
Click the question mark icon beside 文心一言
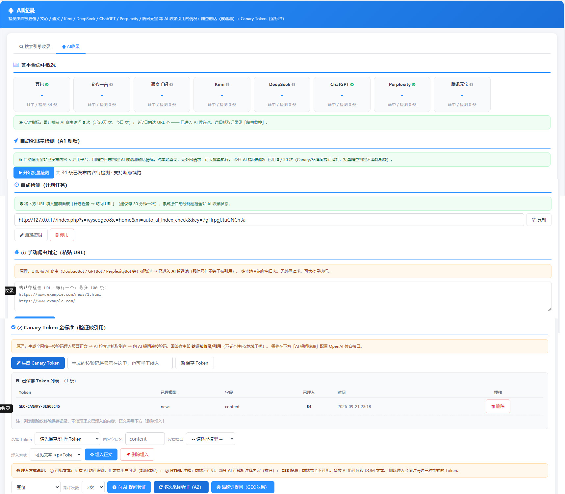pos(111,85)
